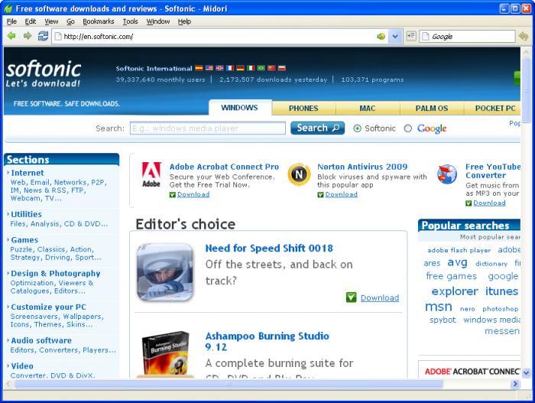Switch to the POCKET PC tab
The image size is (535, 403).
pos(494,109)
